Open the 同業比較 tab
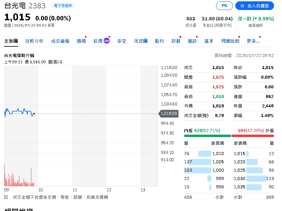The width and height of the screenshot is (282, 211). click(x=230, y=41)
